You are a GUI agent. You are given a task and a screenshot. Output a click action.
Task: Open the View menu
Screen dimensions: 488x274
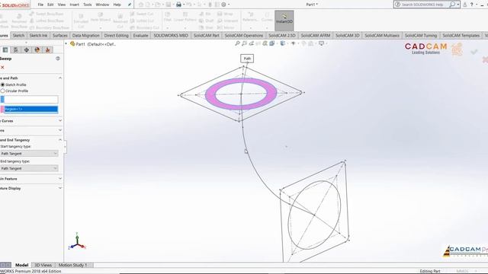62,5
